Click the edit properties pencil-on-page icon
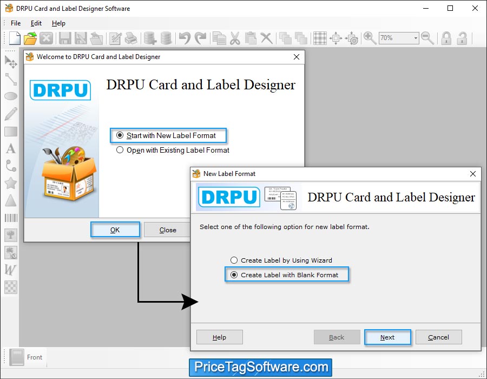Image resolution: width=487 pixels, height=379 pixels. click(115, 38)
